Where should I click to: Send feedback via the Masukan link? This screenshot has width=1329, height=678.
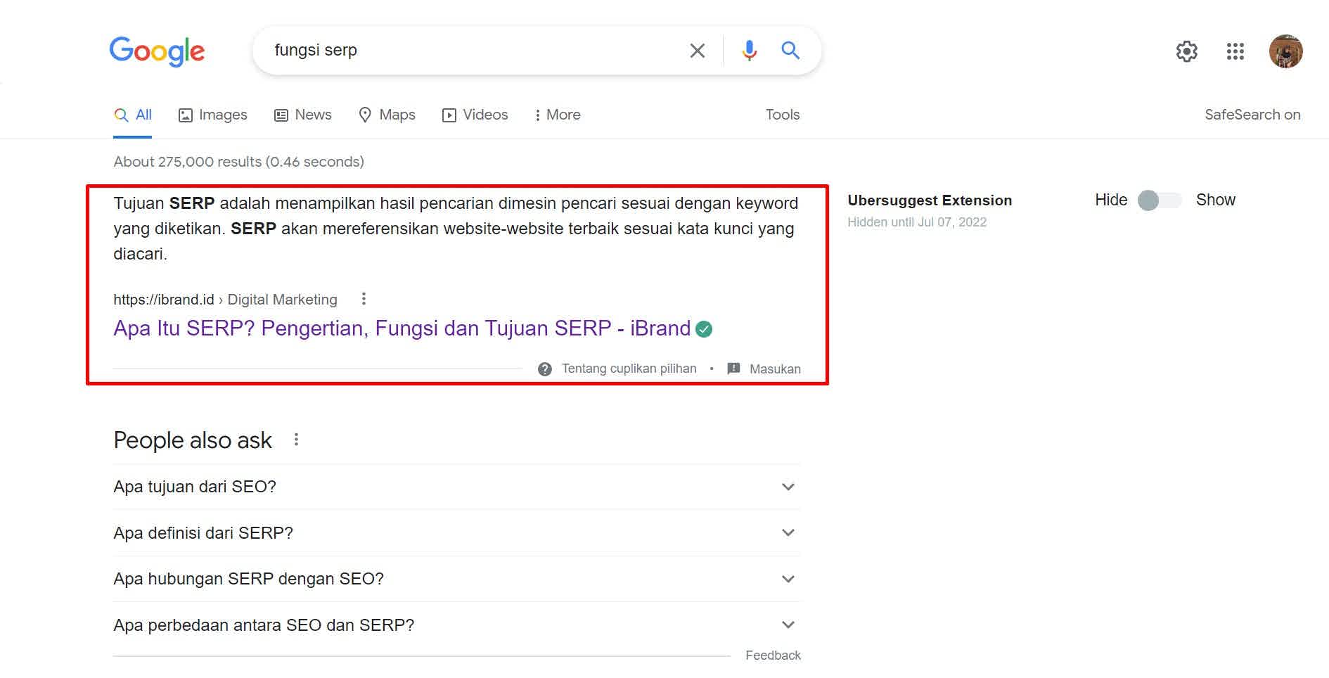tap(773, 368)
